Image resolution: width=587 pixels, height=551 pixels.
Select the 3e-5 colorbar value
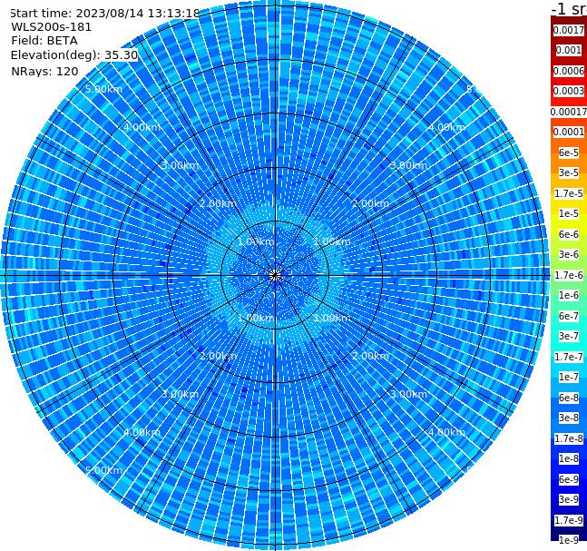[569, 172]
